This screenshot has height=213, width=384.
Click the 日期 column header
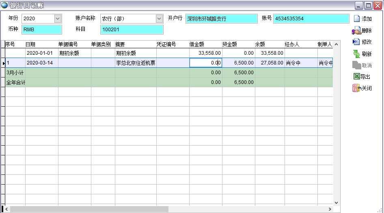click(41, 45)
